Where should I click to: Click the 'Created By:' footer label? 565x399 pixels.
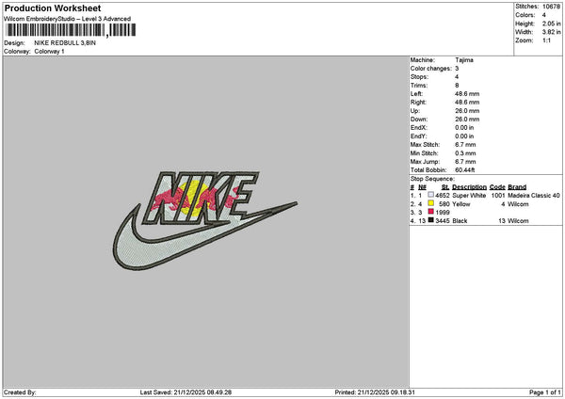(x=20, y=392)
